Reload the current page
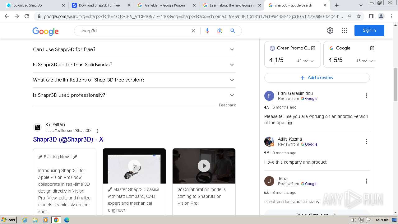 (x=27, y=16)
